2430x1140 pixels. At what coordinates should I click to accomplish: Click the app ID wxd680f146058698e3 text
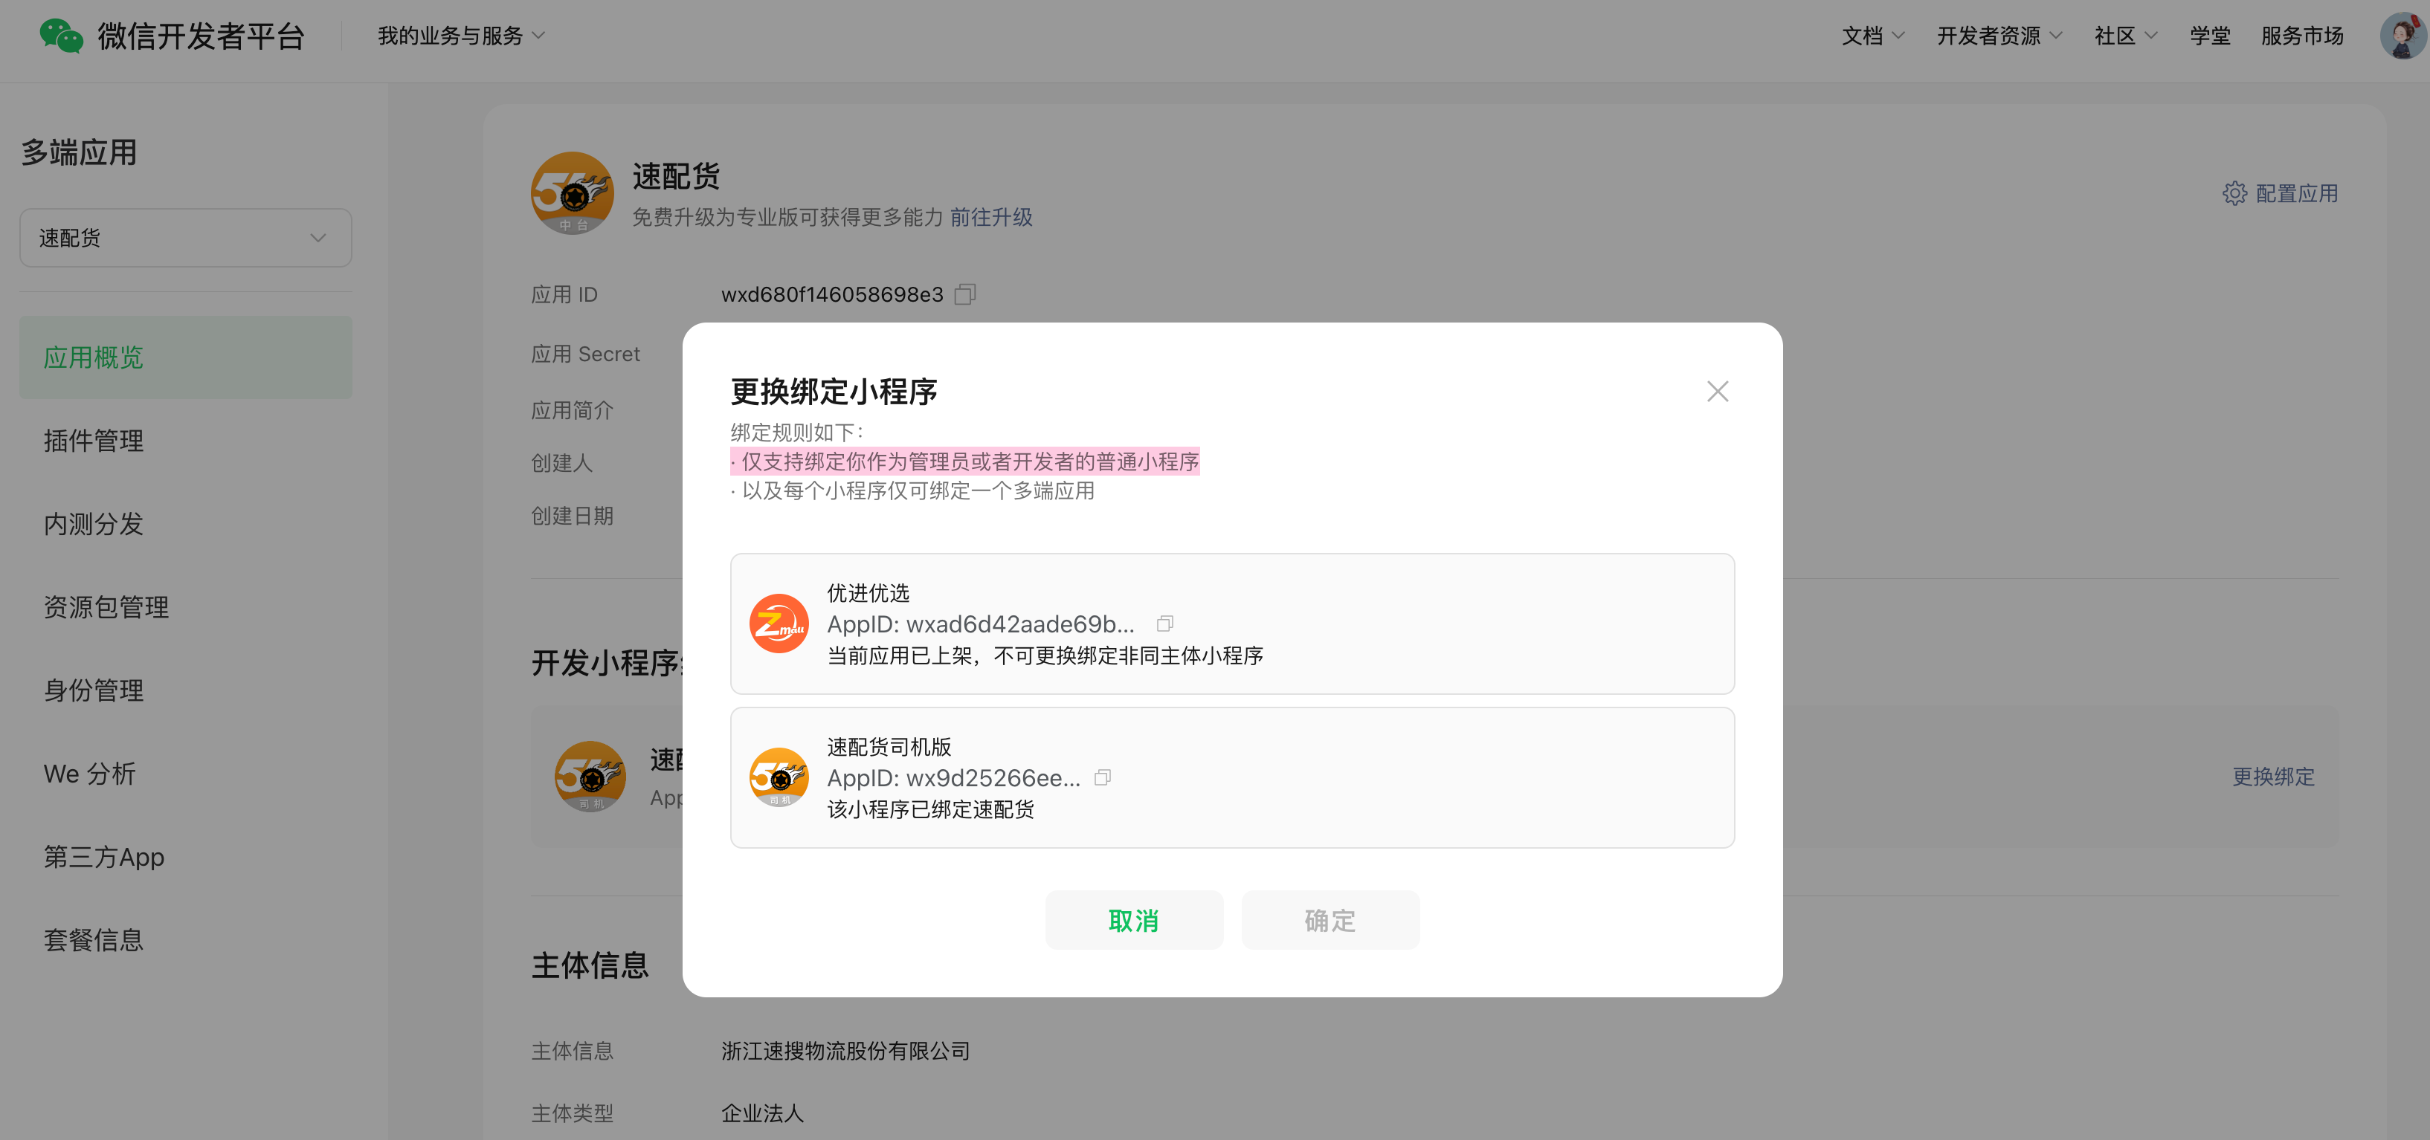pyautogui.click(x=832, y=294)
